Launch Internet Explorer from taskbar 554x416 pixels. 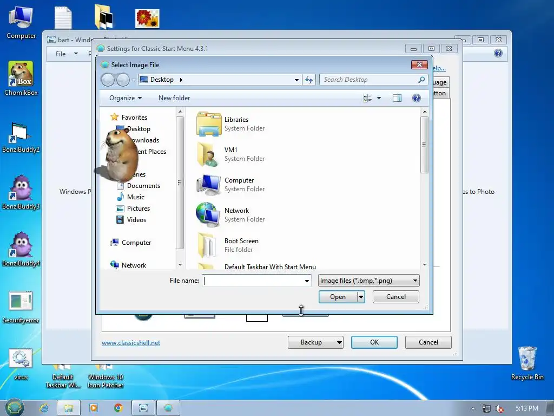click(44, 408)
